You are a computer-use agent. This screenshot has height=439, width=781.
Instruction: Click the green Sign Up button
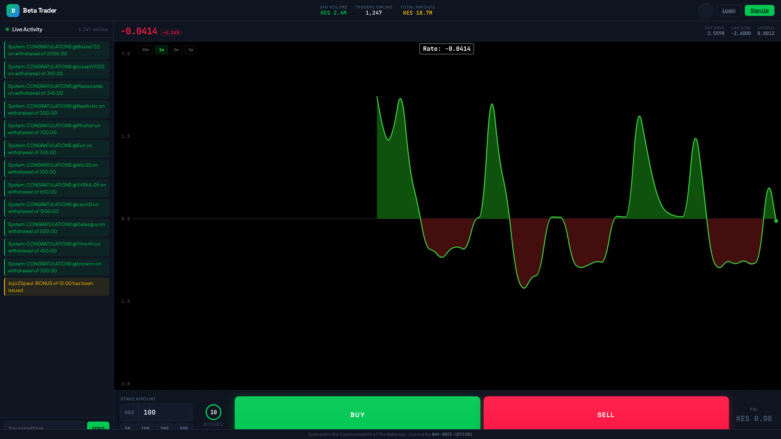pos(759,11)
